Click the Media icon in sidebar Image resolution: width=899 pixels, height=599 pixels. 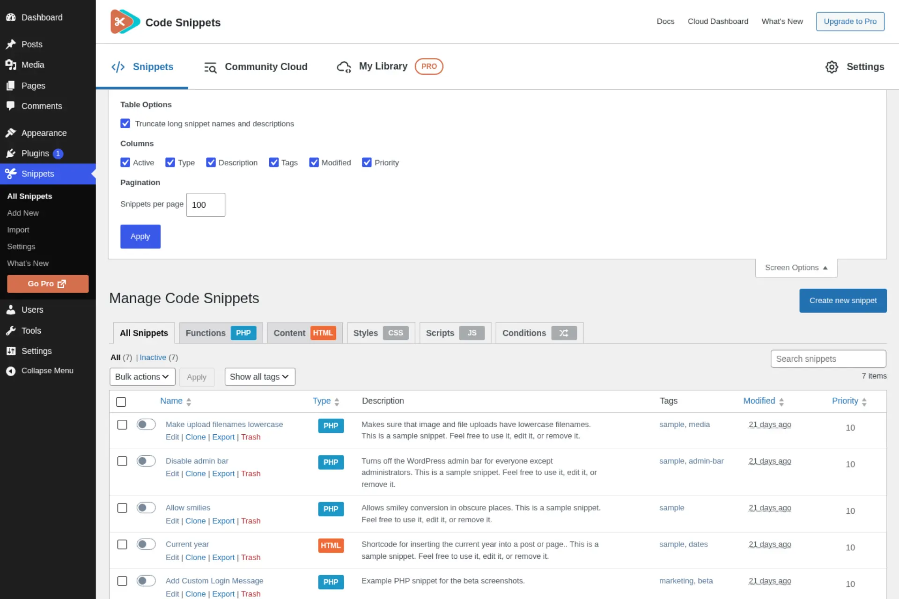[11, 65]
